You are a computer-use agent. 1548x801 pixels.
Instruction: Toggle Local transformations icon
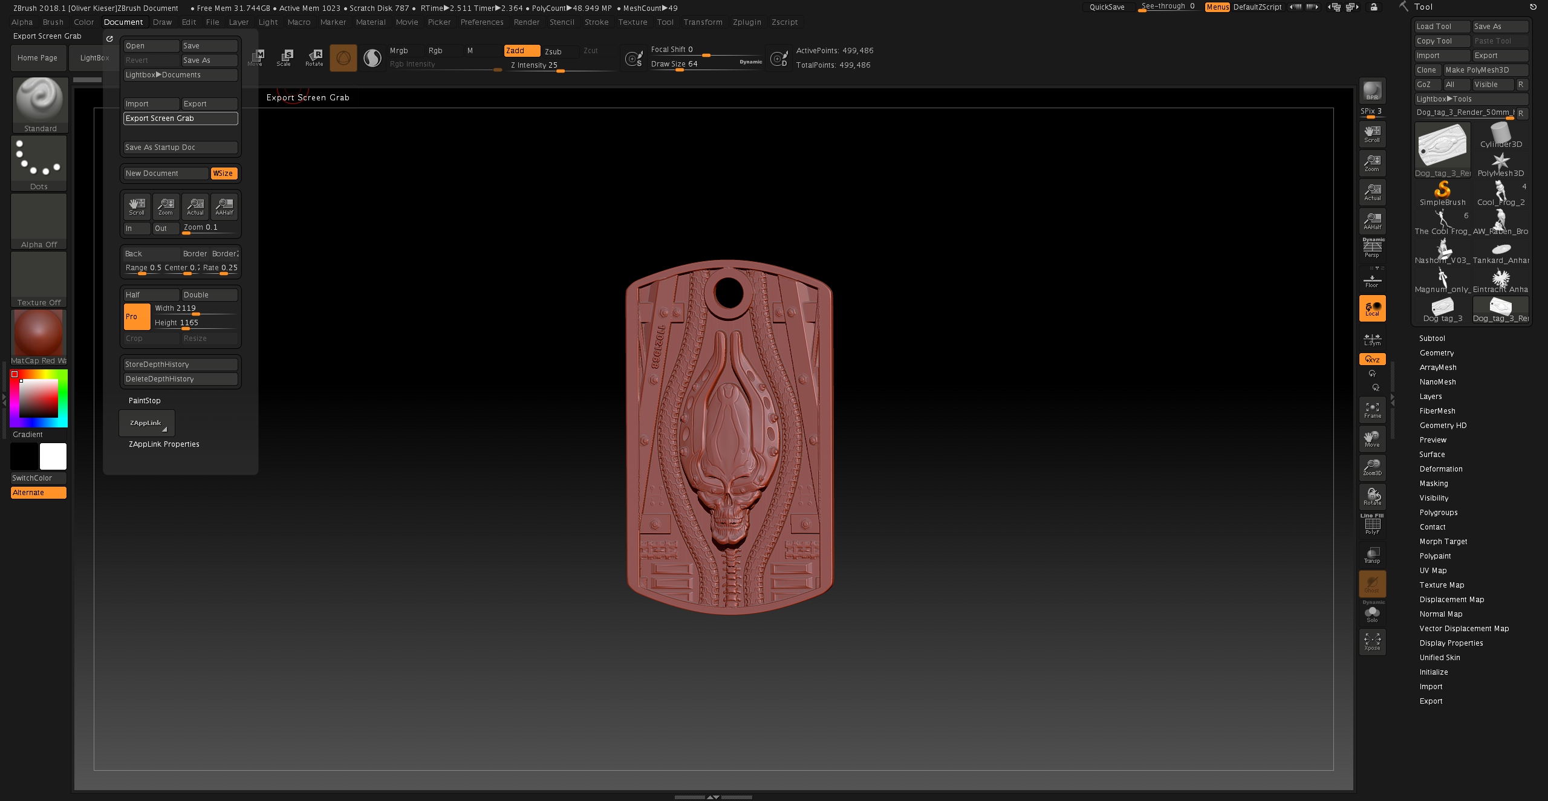(1372, 308)
